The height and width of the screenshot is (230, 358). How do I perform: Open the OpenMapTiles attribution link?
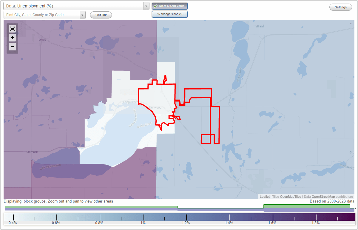291,197
